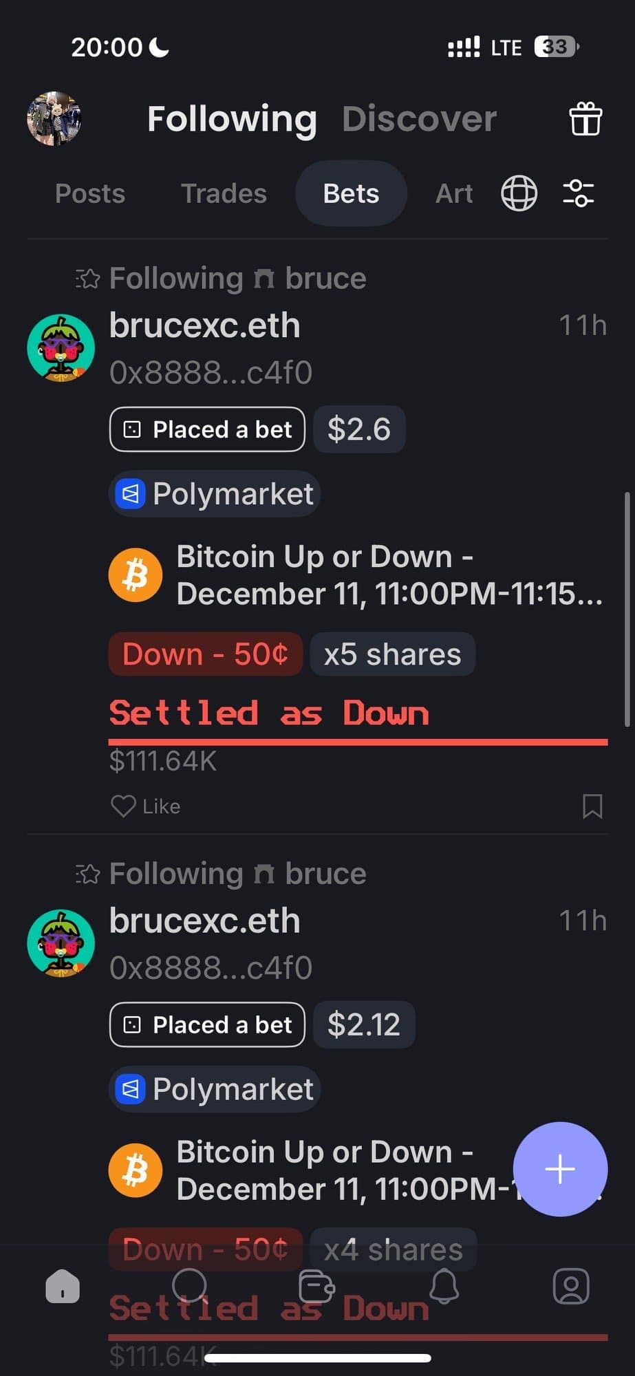Viewport: 635px width, 1376px height.
Task: Tap your profile avatar at top left
Action: [54, 119]
